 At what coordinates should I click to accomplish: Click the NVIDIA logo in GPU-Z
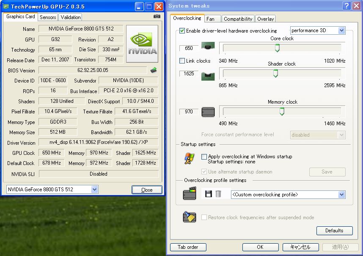tap(142, 44)
